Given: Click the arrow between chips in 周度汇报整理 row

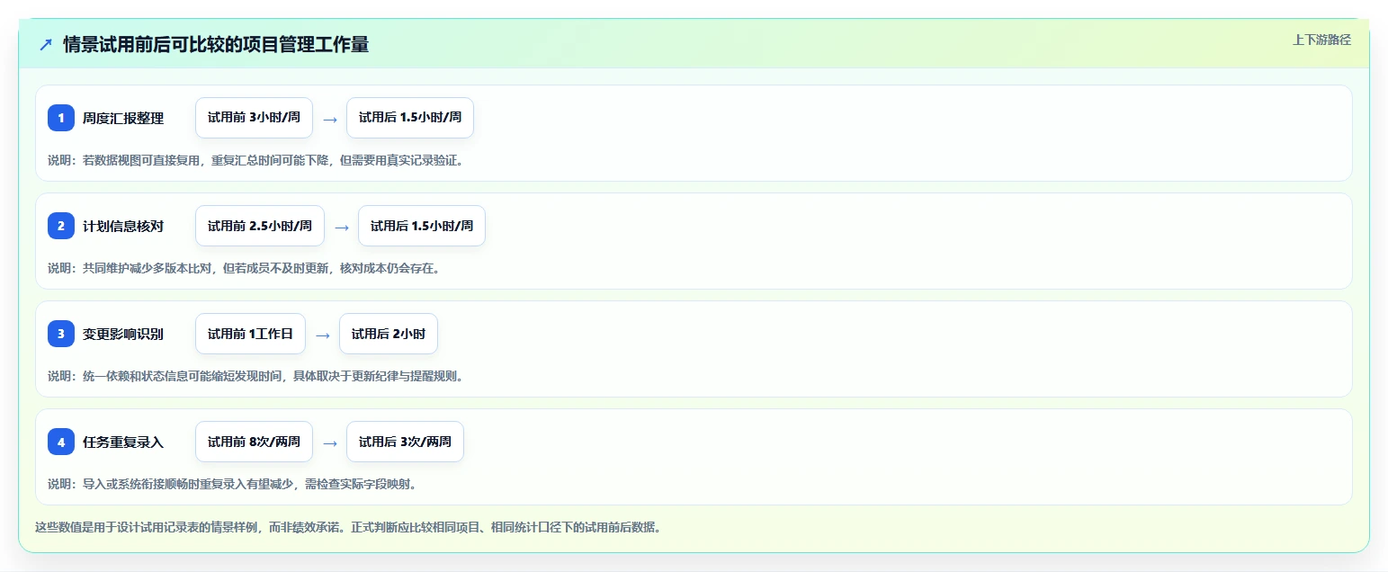Looking at the screenshot, I should point(330,119).
